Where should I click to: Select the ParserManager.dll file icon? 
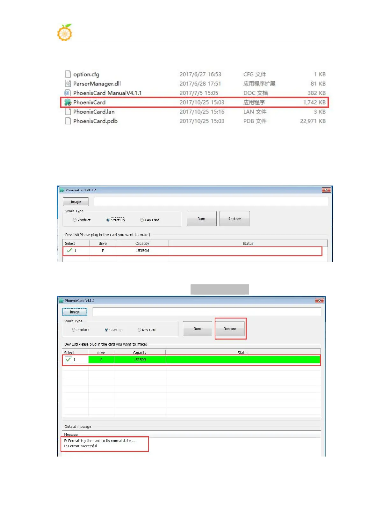click(68, 84)
